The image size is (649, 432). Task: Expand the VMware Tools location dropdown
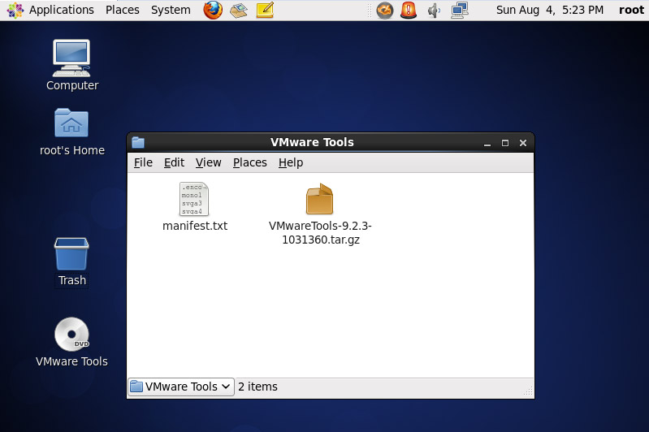[x=181, y=387]
